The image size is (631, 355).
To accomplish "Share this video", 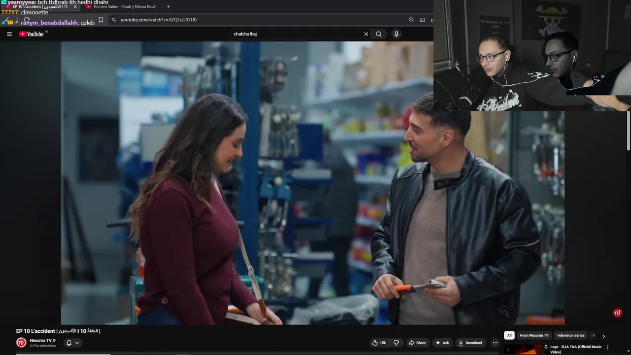I will tap(417, 343).
